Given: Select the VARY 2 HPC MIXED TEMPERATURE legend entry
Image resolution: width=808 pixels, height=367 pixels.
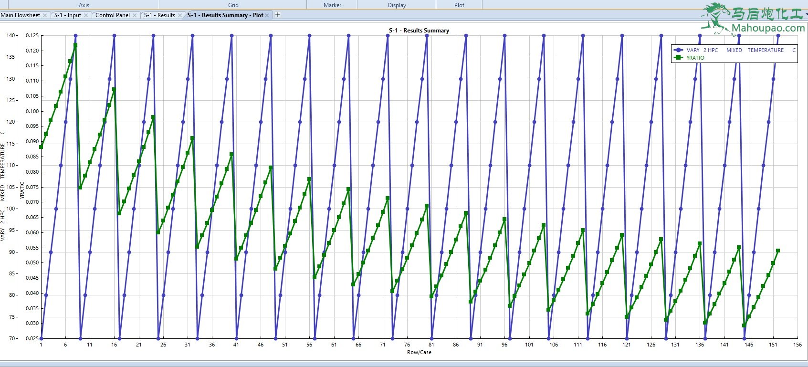Looking at the screenshot, I should click(x=741, y=50).
